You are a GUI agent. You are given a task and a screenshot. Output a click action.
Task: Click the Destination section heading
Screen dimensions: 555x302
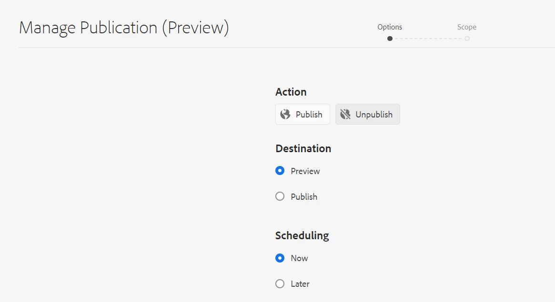coord(303,148)
